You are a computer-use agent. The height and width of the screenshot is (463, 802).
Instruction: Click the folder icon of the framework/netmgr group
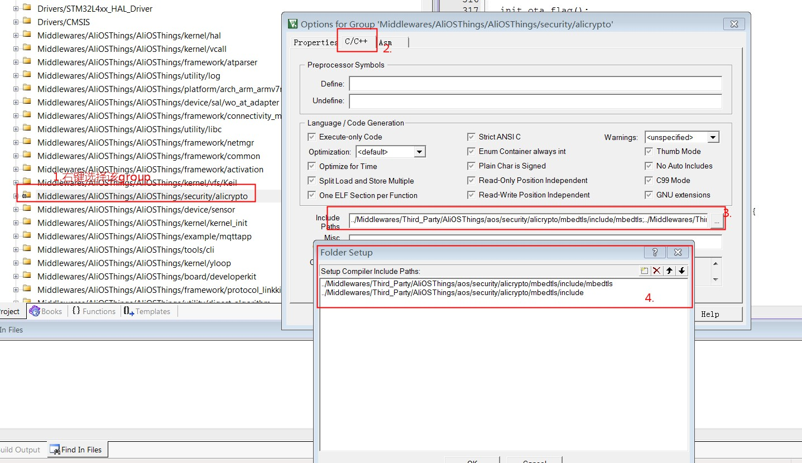26,142
